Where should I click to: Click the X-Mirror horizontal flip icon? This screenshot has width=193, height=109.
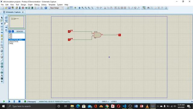tap(6, 27)
